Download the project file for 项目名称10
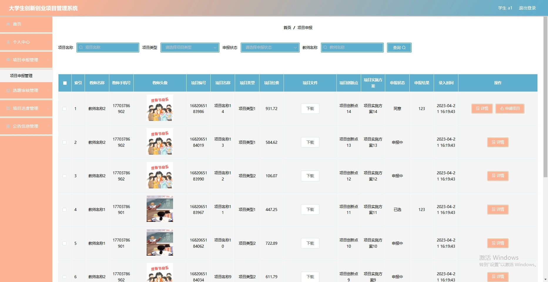Viewport: 548px width, 282px height. (x=310, y=243)
